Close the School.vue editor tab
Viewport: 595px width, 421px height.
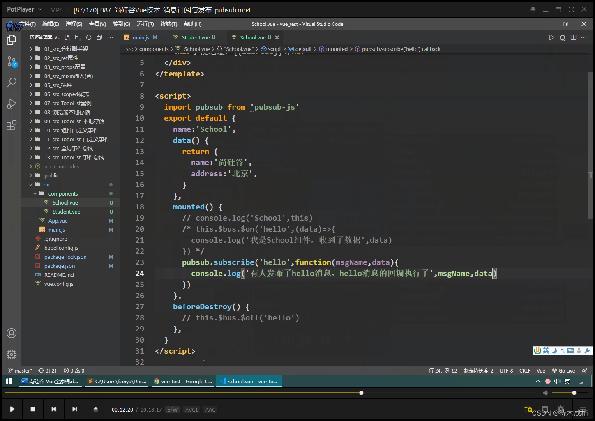click(x=277, y=37)
